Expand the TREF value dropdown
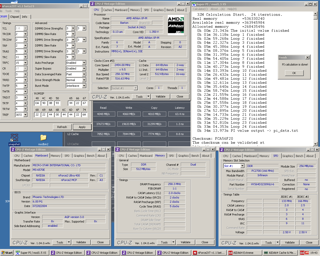Screen dimensions: 320x256 click(x=25, y=115)
